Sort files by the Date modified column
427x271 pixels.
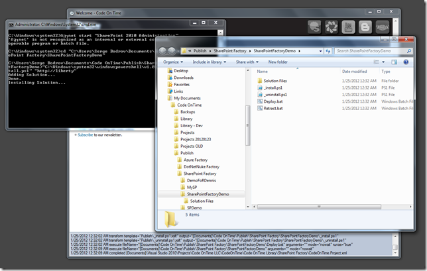click(355, 71)
